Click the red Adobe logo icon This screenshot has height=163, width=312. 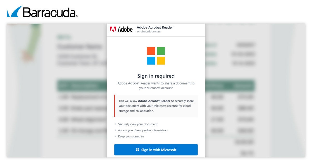coord(113,29)
